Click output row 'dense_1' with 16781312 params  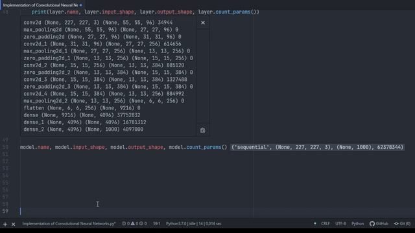pos(85,122)
